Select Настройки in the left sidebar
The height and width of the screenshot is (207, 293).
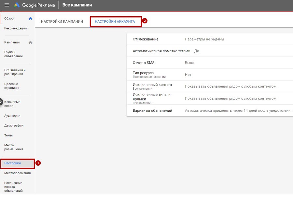(13, 163)
